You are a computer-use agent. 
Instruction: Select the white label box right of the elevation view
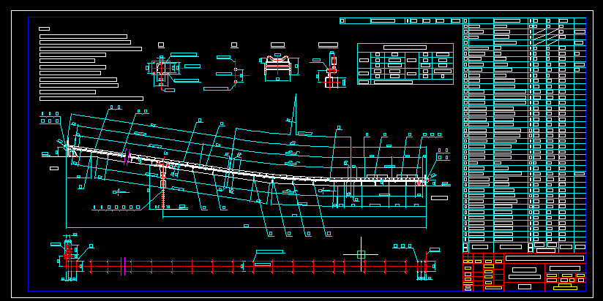point(439,198)
